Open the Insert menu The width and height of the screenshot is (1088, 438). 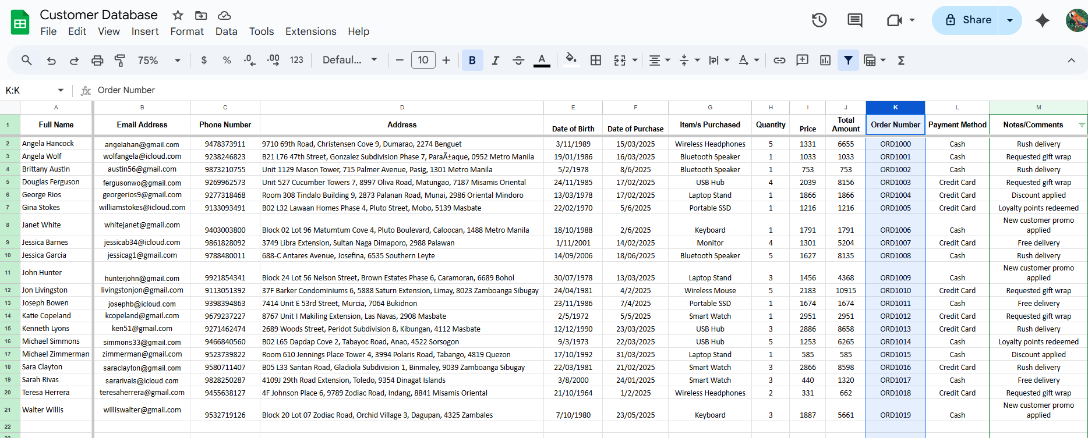click(145, 31)
